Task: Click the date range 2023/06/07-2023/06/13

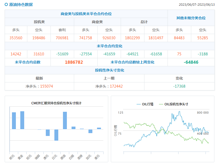Action: 197,5
